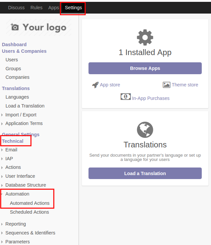Click the Browse Apps button
The width and height of the screenshot is (211, 245).
[145, 68]
